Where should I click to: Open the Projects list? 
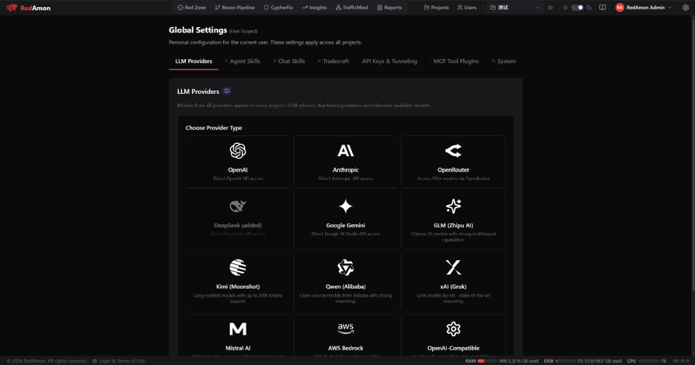(436, 8)
